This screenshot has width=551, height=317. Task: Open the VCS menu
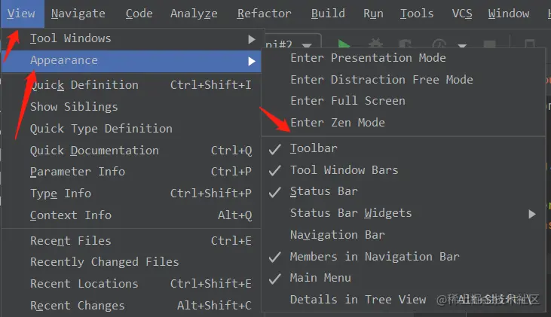[461, 14]
